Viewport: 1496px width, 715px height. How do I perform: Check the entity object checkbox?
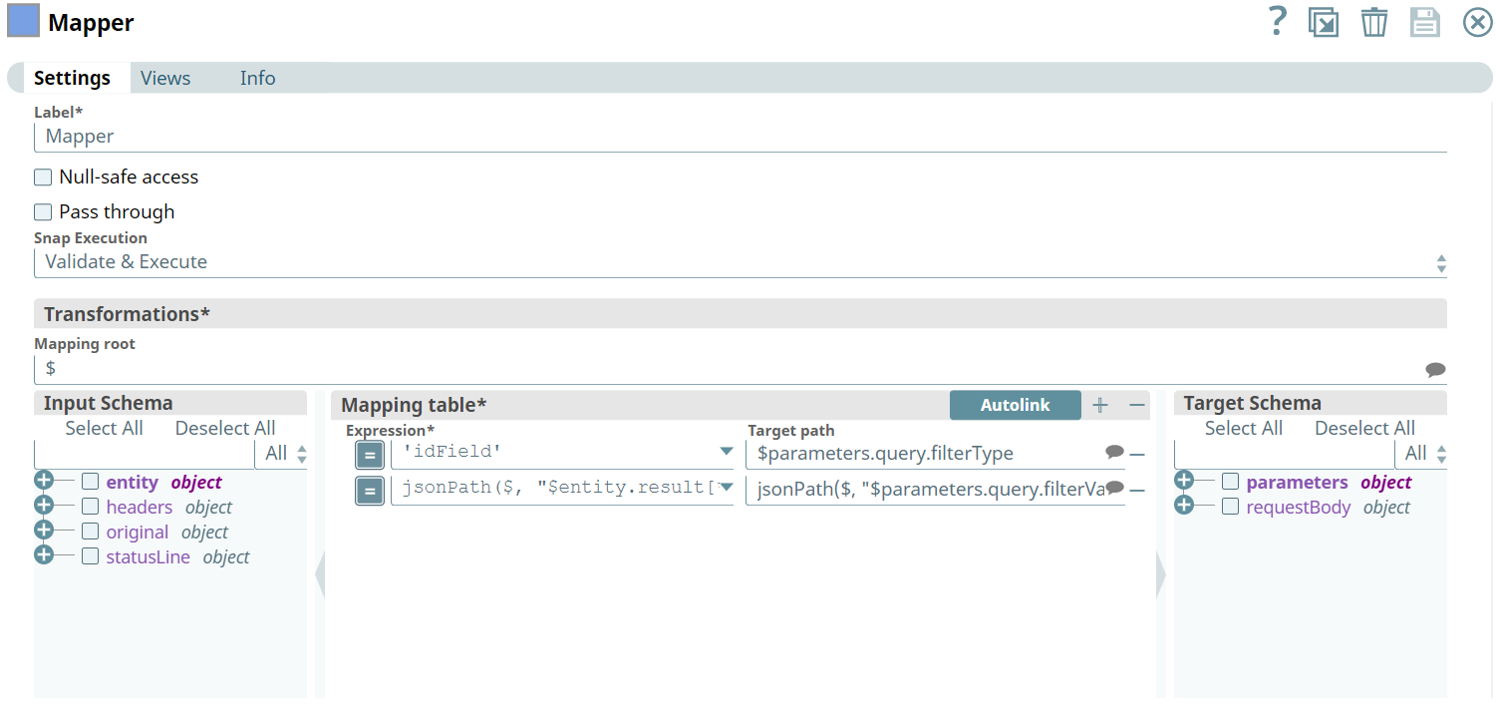(90, 482)
